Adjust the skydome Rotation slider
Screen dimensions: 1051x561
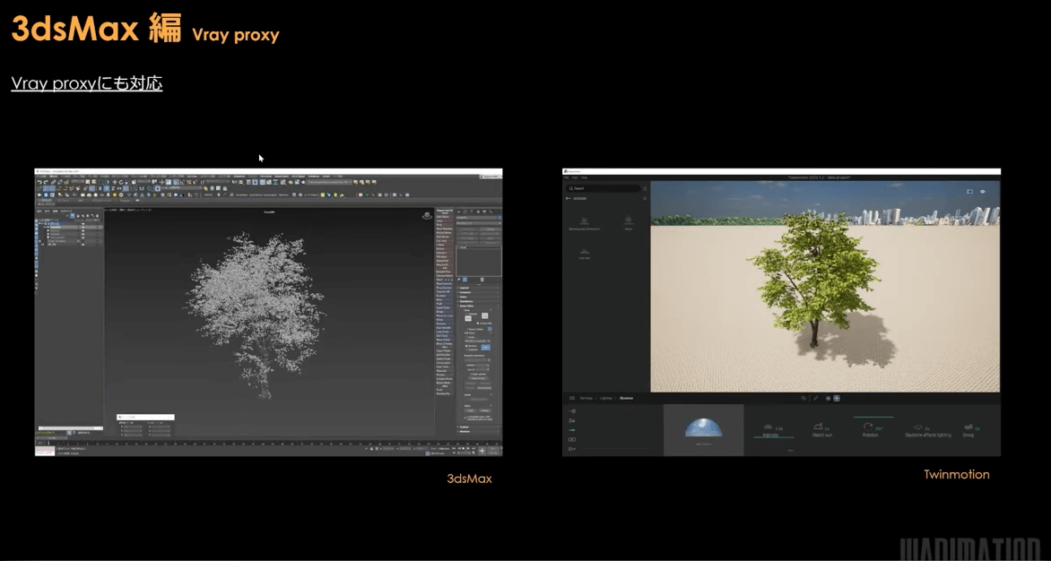(x=873, y=428)
